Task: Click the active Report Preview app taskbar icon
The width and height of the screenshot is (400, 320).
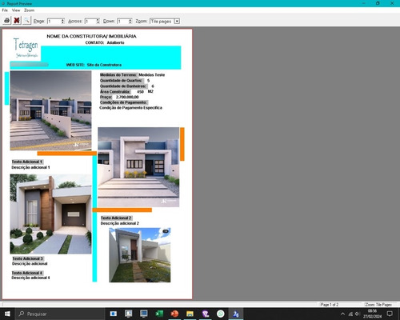Action: pos(236,314)
